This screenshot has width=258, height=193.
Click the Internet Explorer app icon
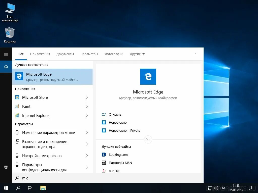click(17, 115)
